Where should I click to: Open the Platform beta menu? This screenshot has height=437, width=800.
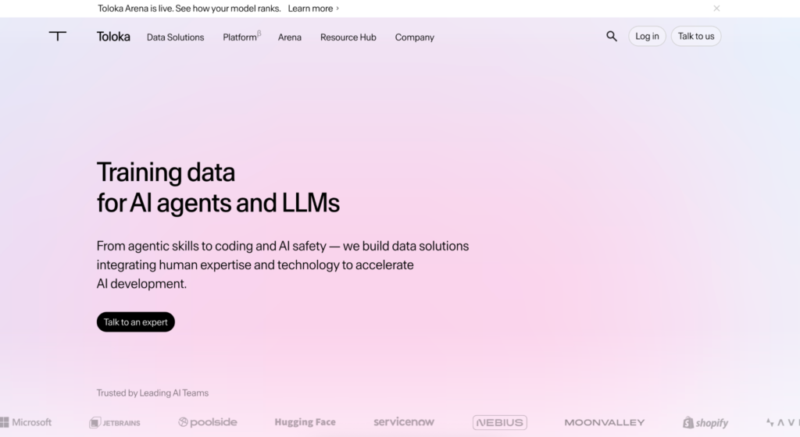tap(242, 37)
